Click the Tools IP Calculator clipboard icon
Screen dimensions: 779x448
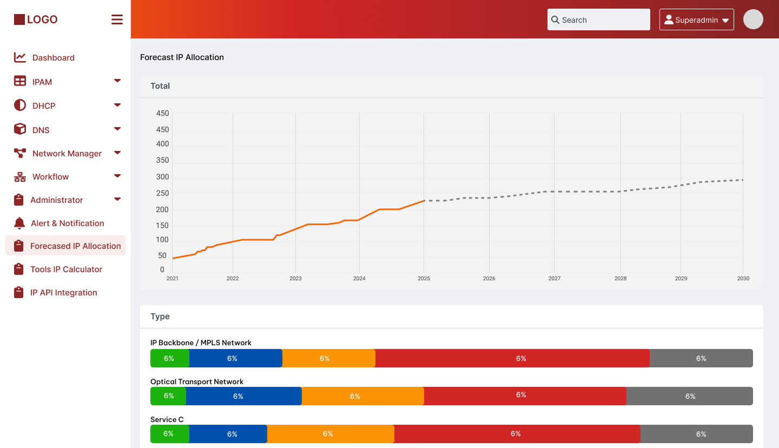click(19, 269)
